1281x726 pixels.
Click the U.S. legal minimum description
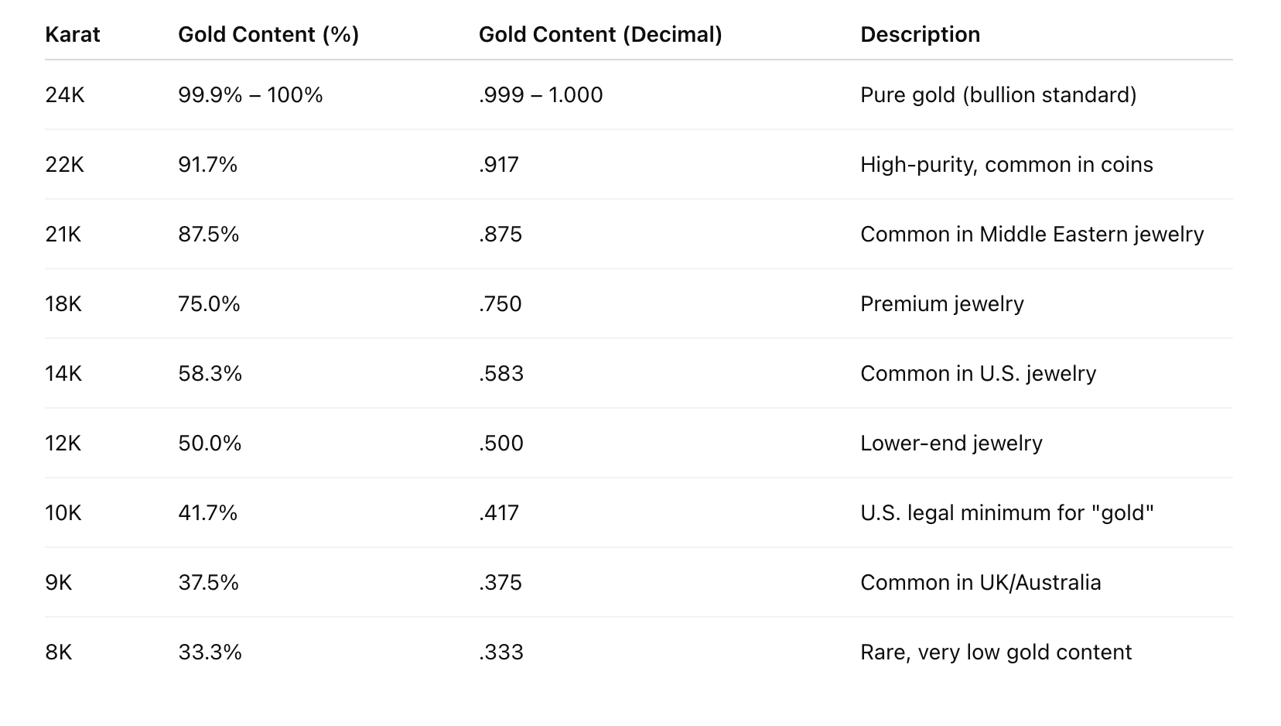point(1006,513)
